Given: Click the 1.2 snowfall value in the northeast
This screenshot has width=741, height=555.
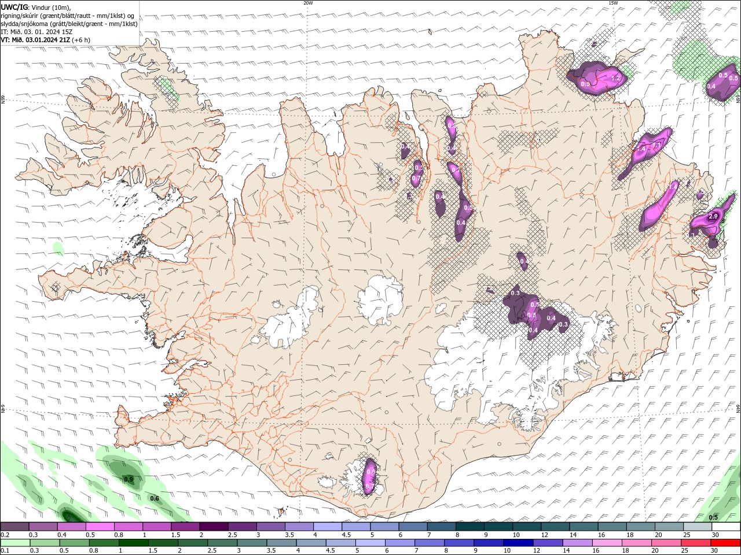Looking at the screenshot, I should point(615,78).
